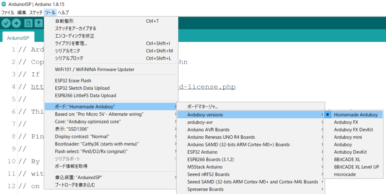
Task: Click the Arduino logo in title bar
Action: (x=3, y=4)
